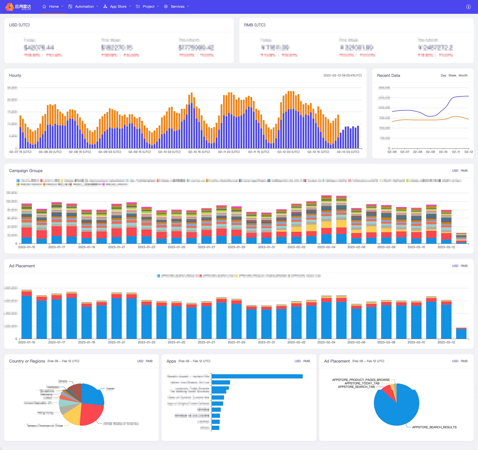
Task: Click RMB in the Apps panel
Action: pos(307,361)
